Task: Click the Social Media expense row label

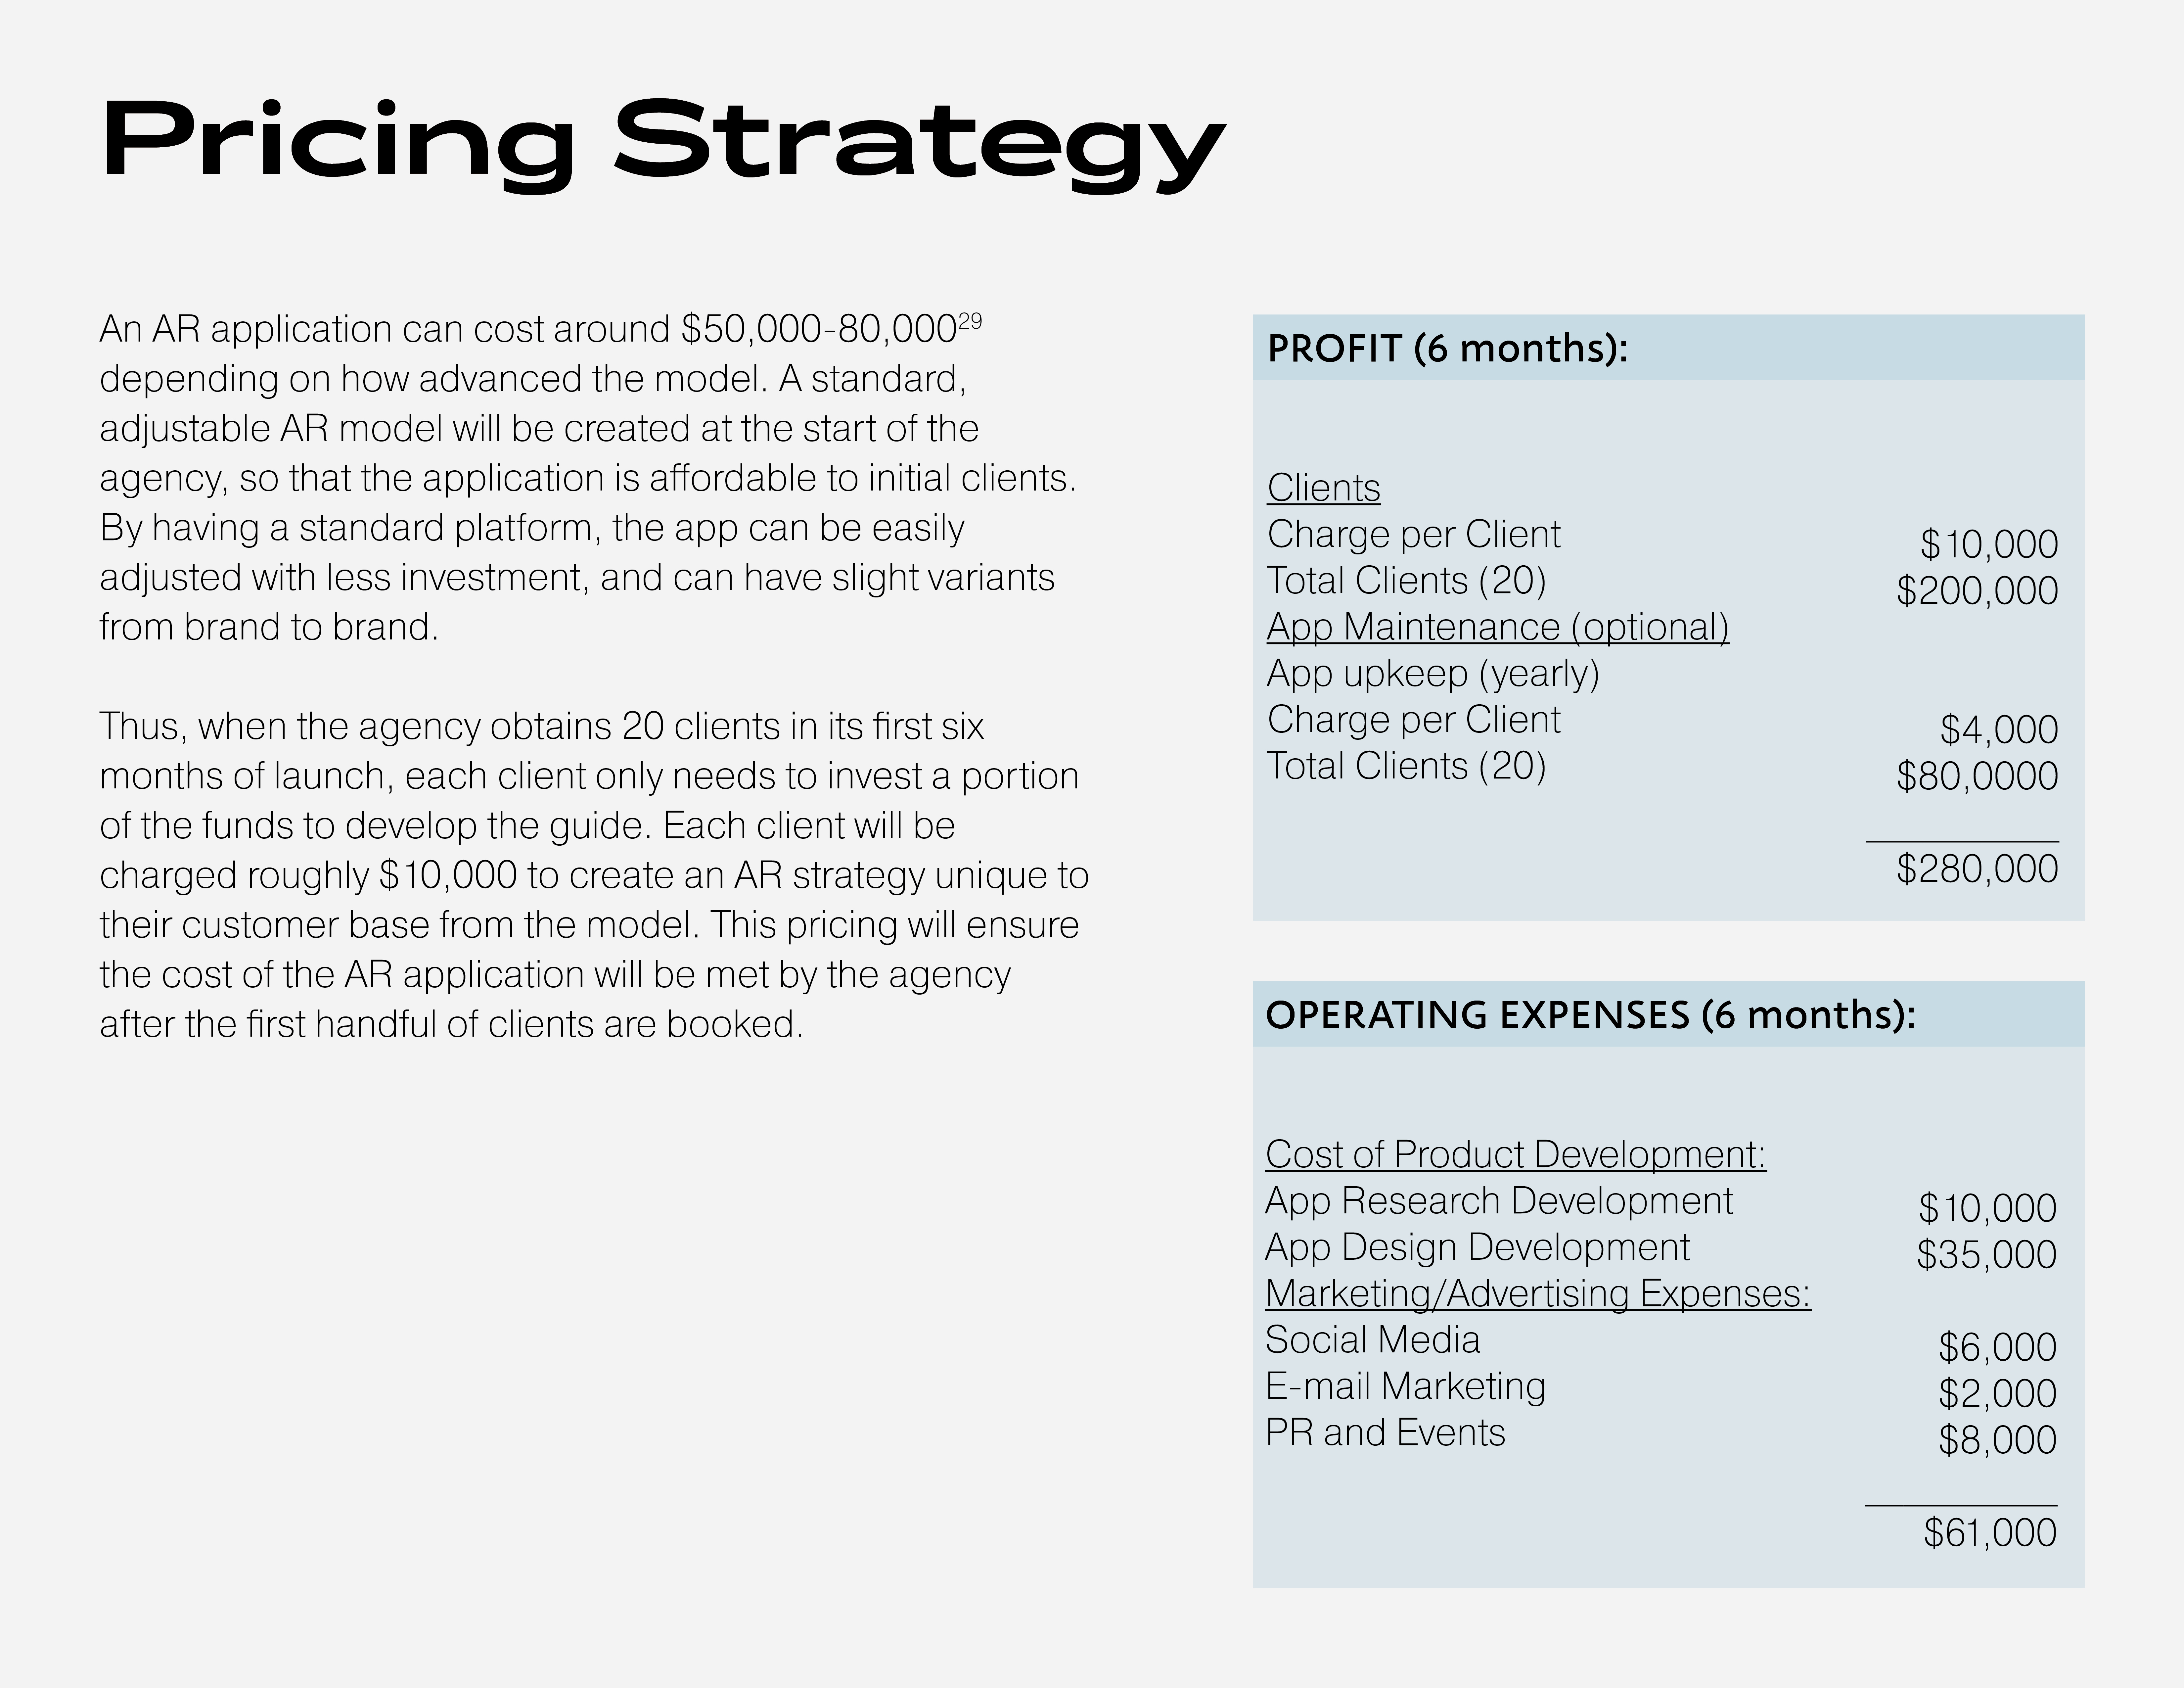Action: pyautogui.click(x=1372, y=1340)
